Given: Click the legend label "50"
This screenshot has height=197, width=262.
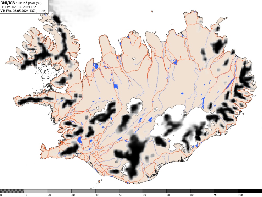Looking at the screenshot, I should click(x=121, y=195).
